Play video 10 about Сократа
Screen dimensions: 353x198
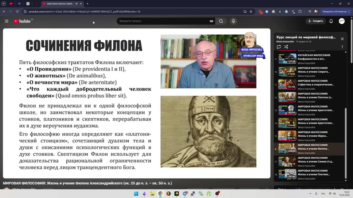point(309,71)
